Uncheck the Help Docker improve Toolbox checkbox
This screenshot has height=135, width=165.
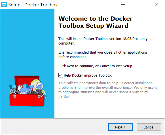[x=61, y=75]
